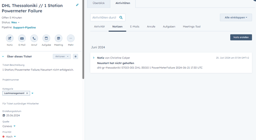The height and width of the screenshot is (140, 256).
Task: Open the E-Mails tab
Action: pos(135,27)
